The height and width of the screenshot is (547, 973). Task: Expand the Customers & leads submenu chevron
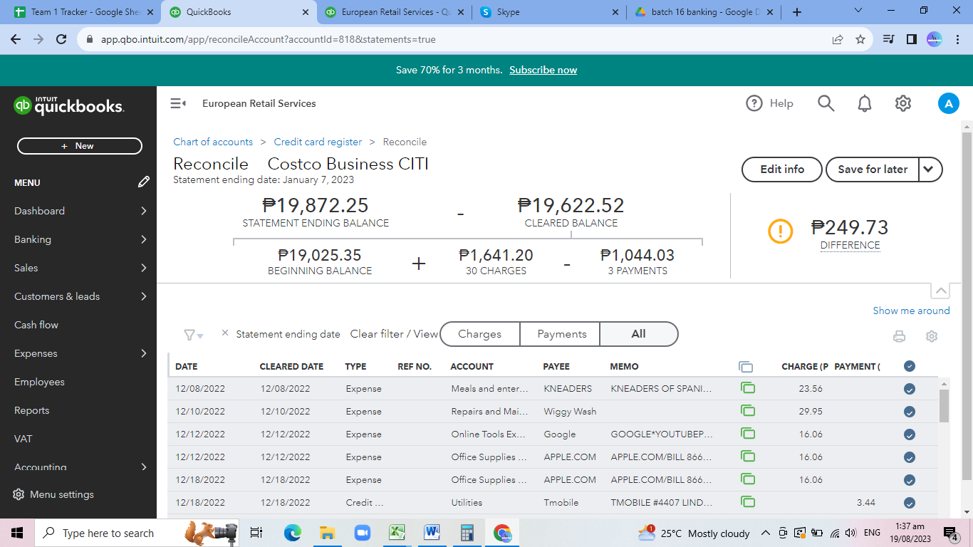click(144, 296)
